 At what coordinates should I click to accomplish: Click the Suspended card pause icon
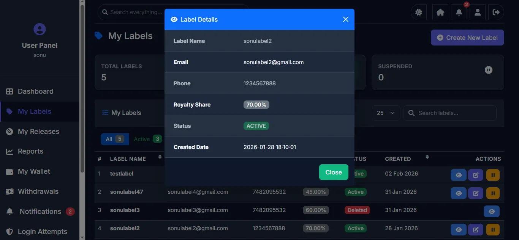489,70
